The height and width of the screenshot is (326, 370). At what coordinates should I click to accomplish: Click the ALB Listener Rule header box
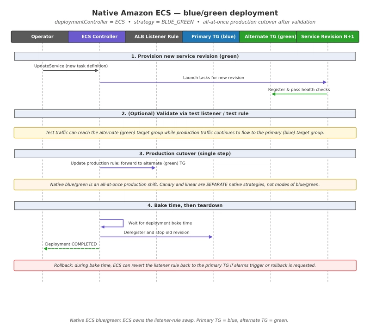(154, 37)
